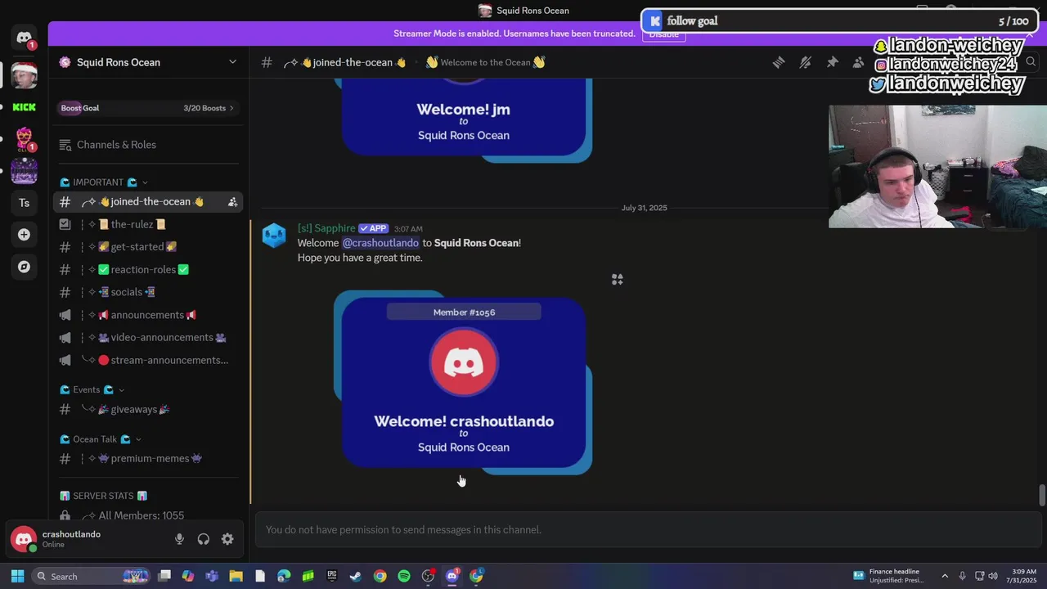Open OBS Studio from taskbar
The width and height of the screenshot is (1047, 589).
[x=428, y=576]
